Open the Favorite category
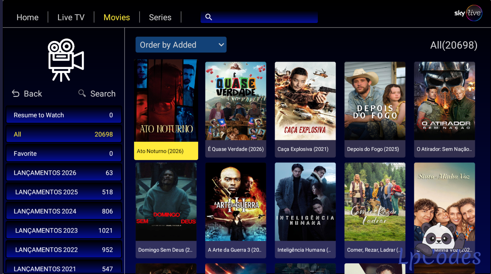The image size is (491, 274). [x=64, y=153]
